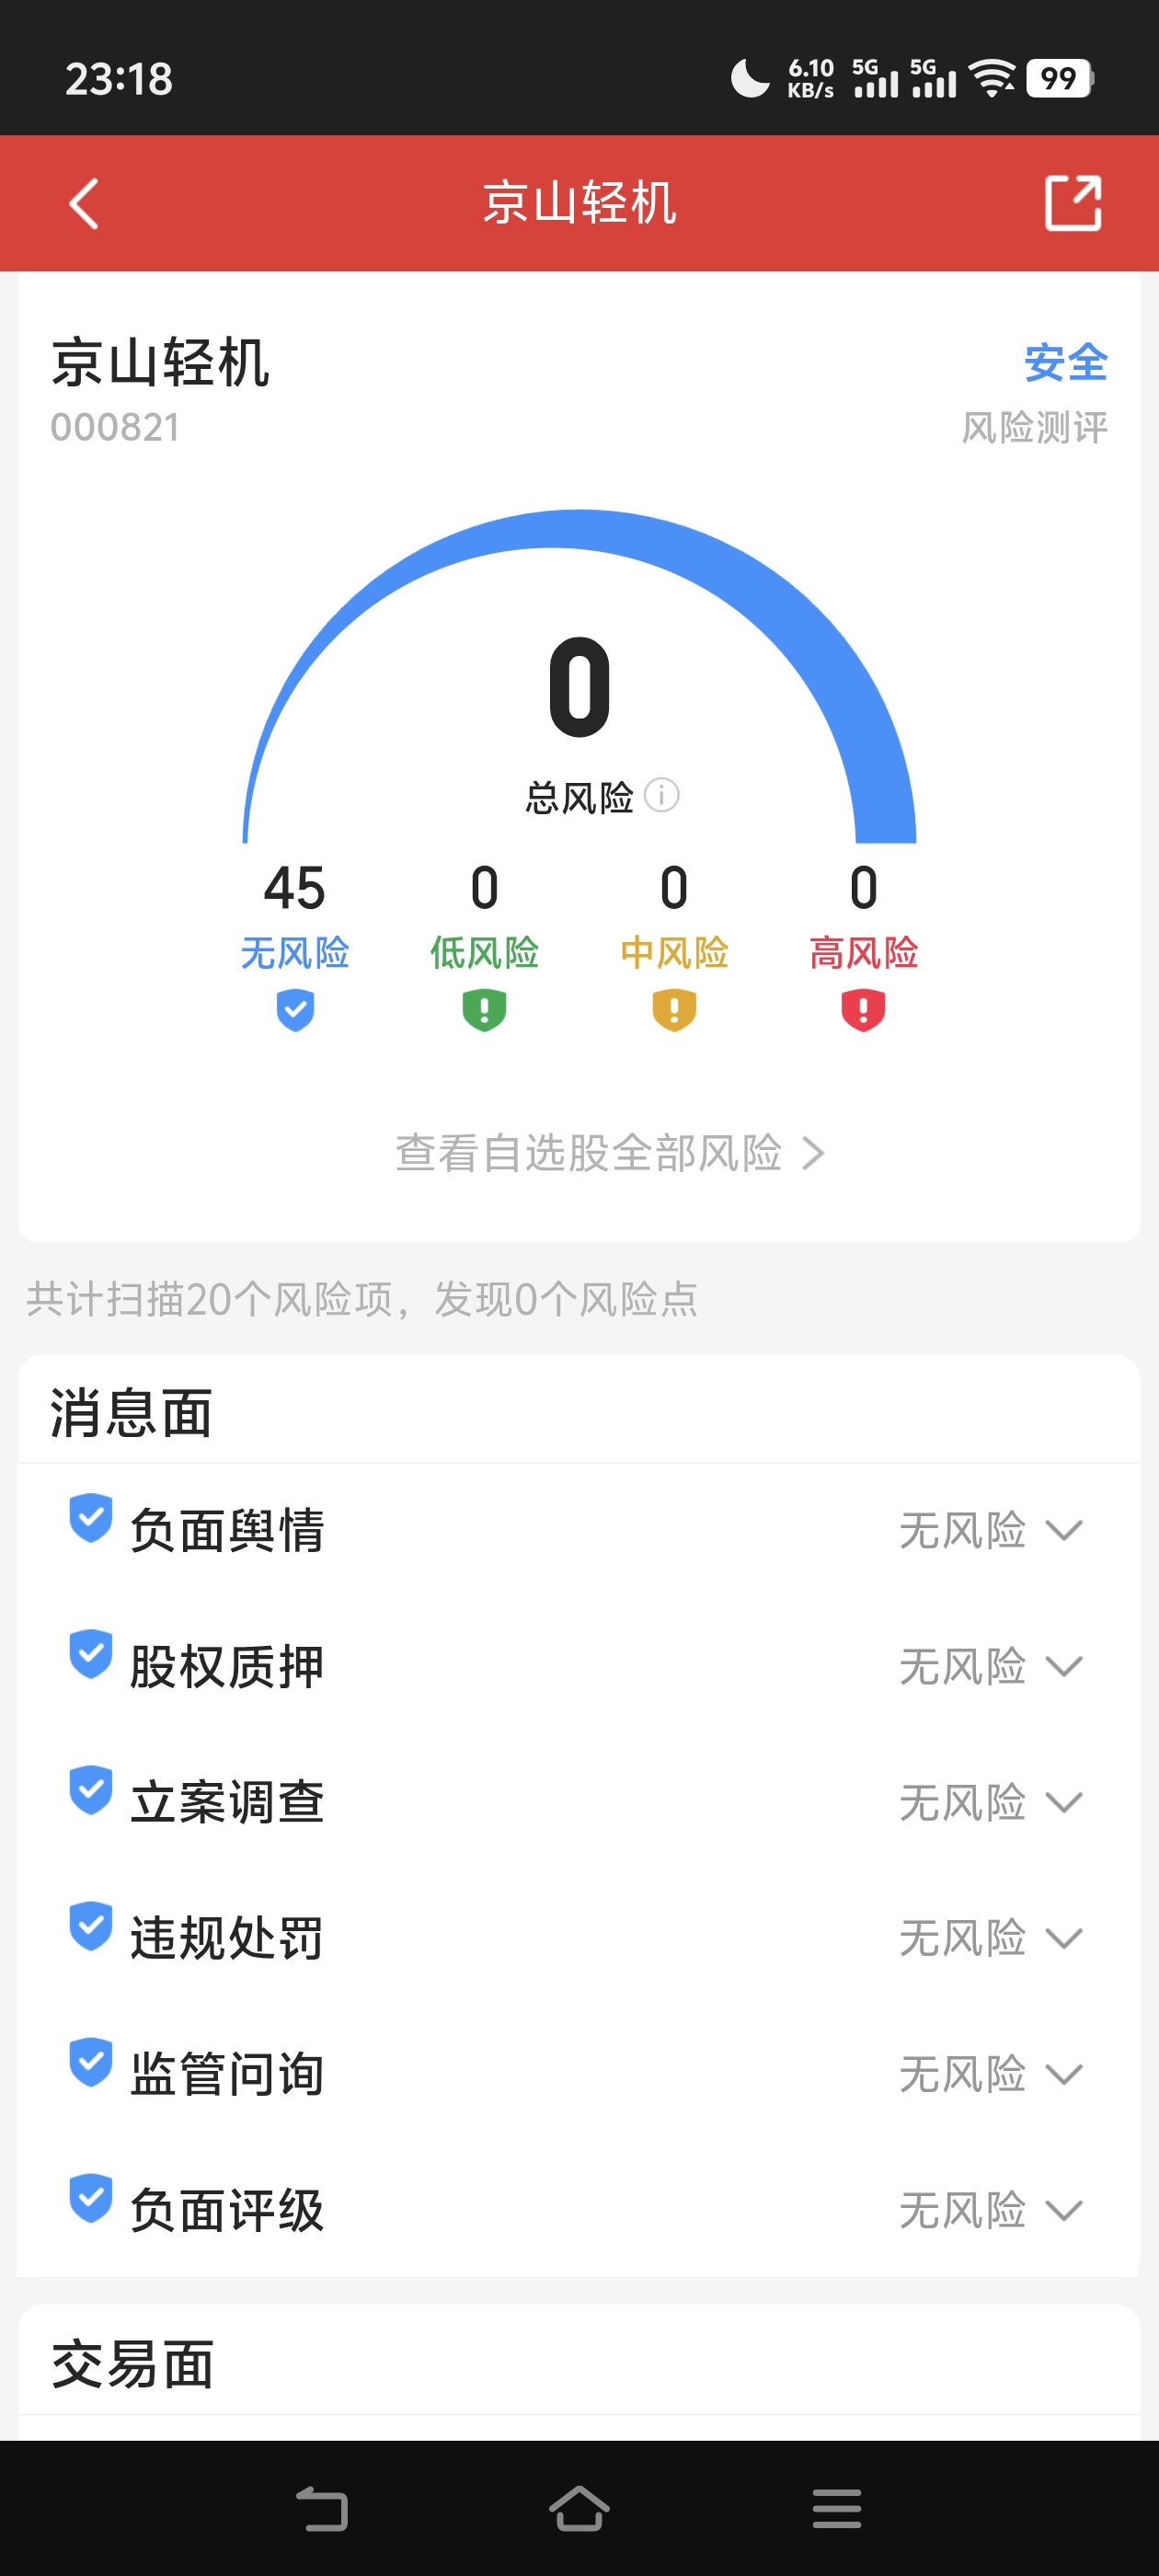Tap the back arrow in red header

pos(84,204)
